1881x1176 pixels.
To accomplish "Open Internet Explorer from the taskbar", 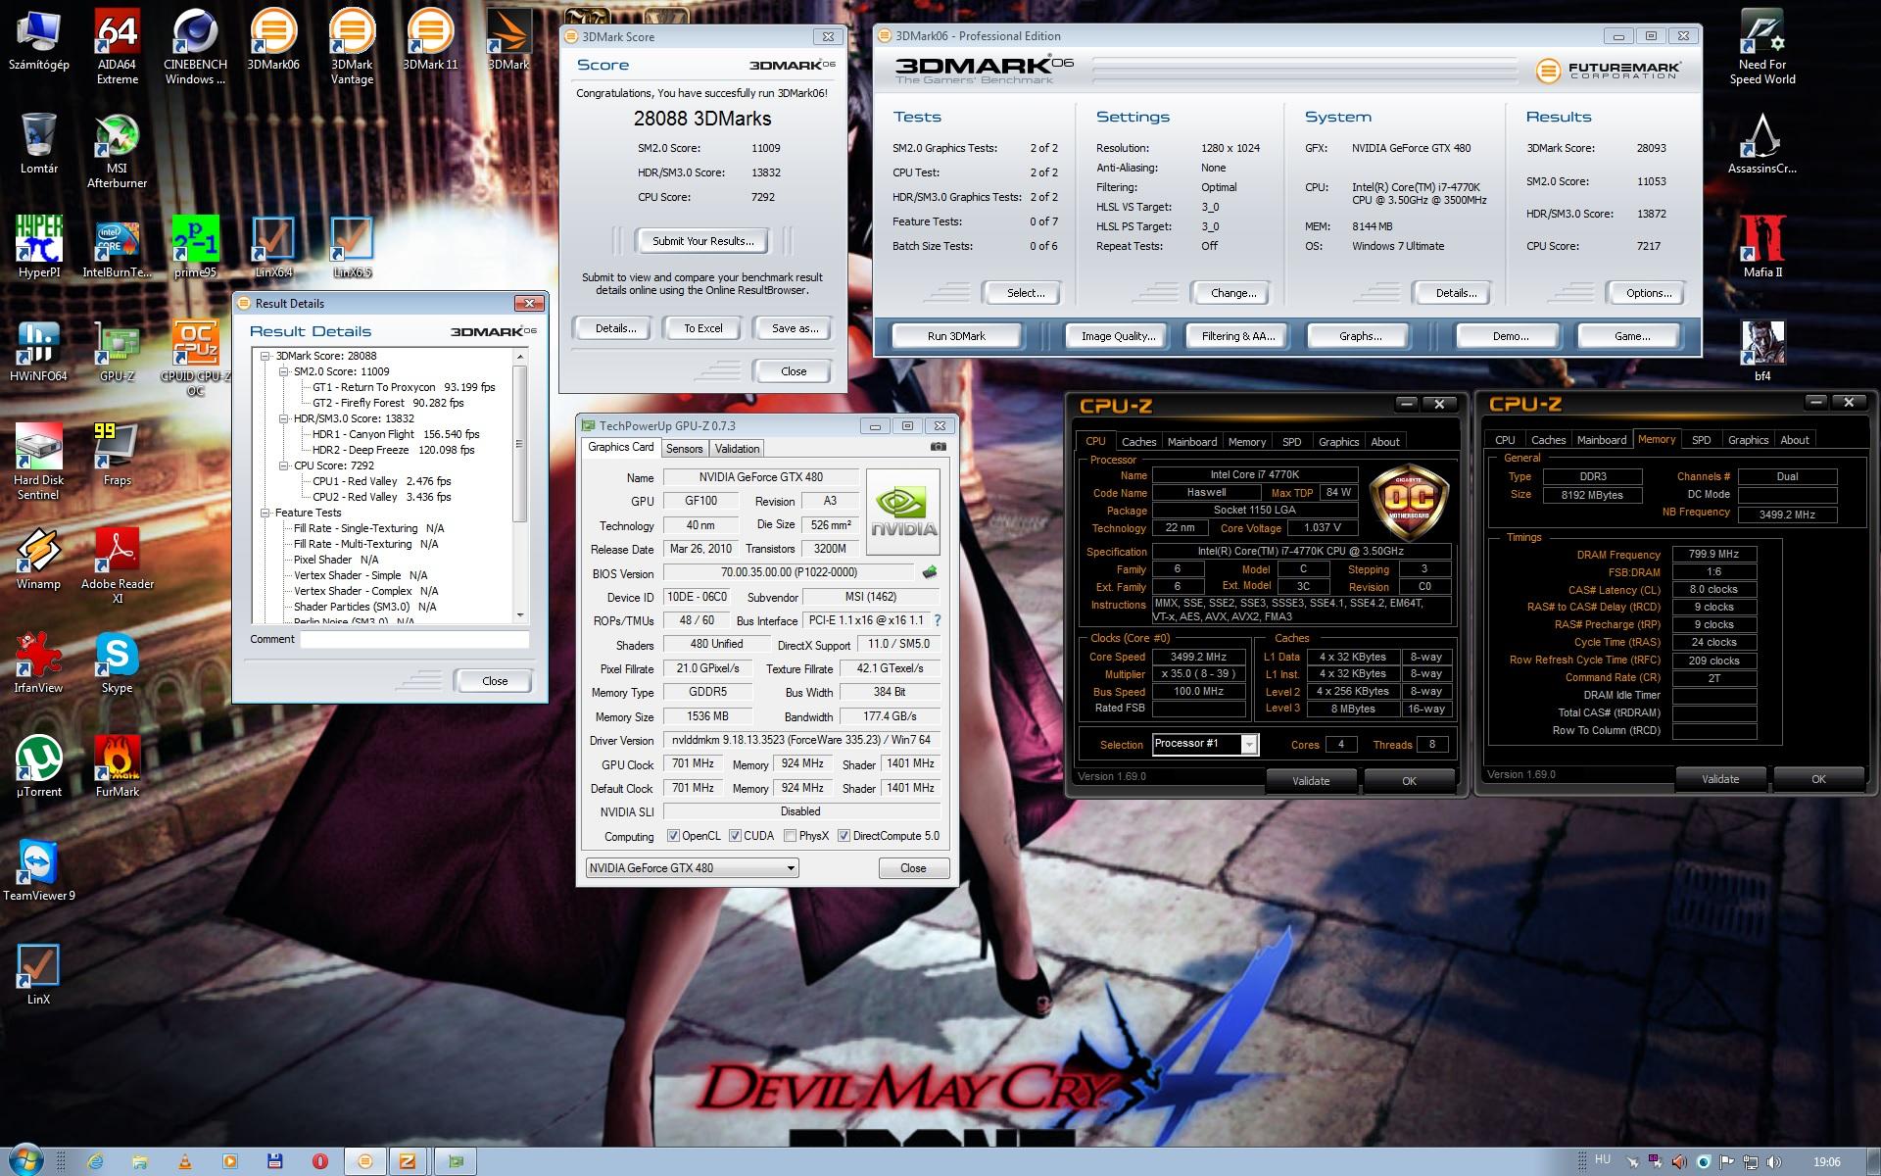I will (x=95, y=1161).
